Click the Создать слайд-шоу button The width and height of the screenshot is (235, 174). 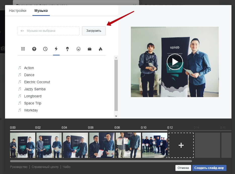coord(209,168)
